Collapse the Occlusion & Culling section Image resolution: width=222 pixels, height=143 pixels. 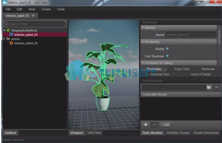point(142,63)
